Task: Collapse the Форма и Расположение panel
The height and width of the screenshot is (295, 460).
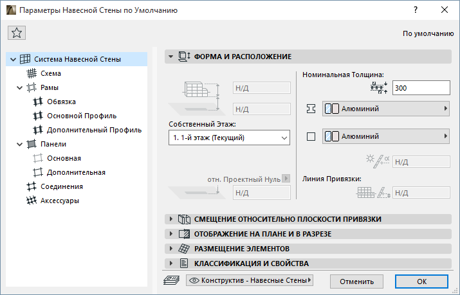Action: coord(170,57)
